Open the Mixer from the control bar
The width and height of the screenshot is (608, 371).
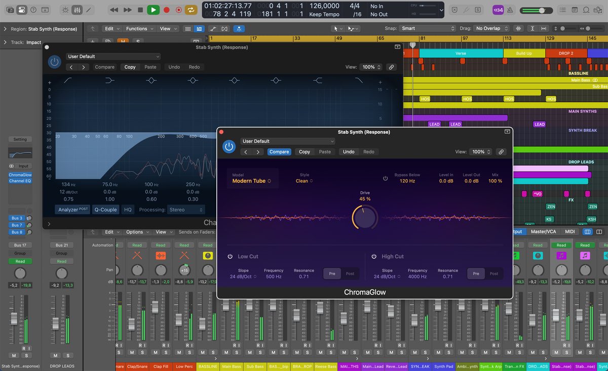point(77,10)
